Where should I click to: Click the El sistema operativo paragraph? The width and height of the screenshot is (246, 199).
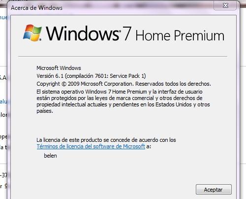tap(123, 101)
